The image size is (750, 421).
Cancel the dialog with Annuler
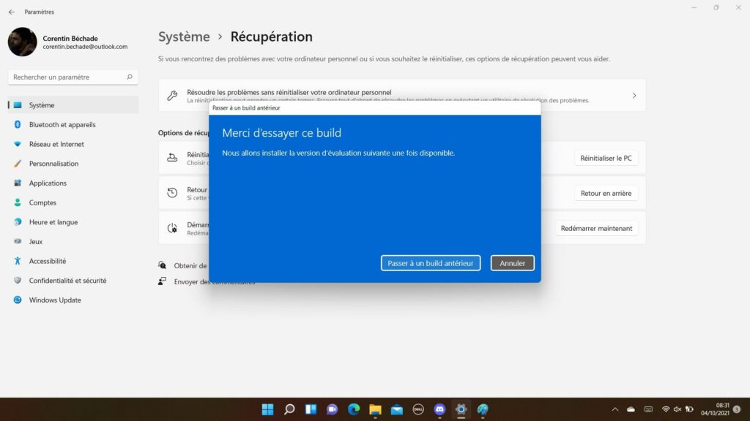pos(512,263)
